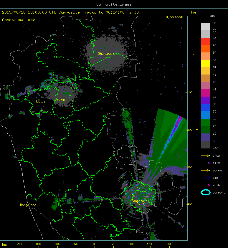This screenshot has height=248, width=228.
Task: Click the Mangalore station marker
Action: (x=37, y=205)
